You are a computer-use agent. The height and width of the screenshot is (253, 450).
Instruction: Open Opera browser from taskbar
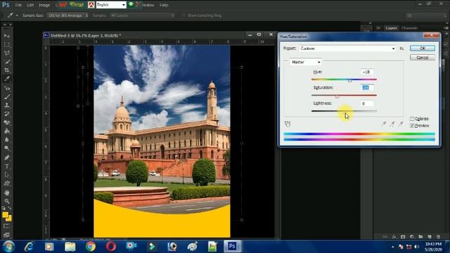(111, 247)
